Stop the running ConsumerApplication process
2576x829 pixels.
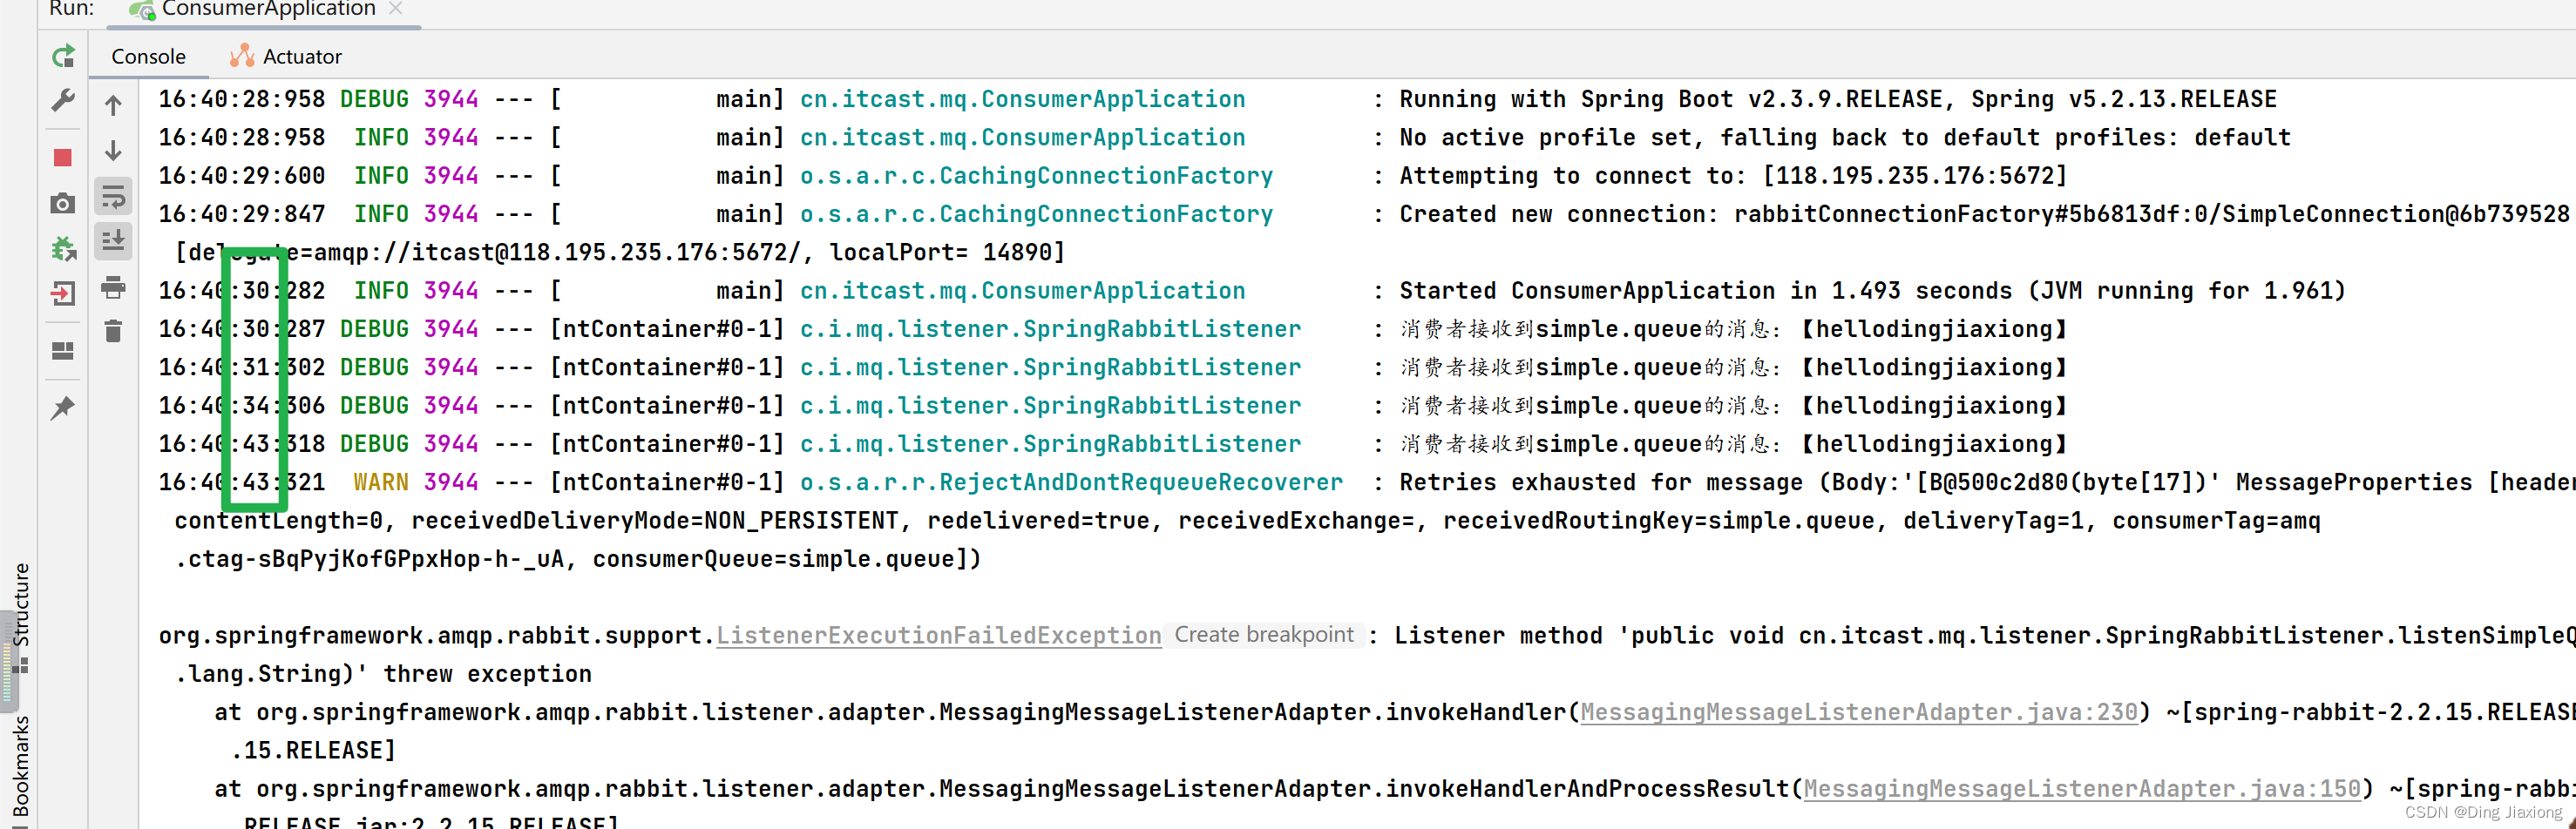(x=63, y=158)
